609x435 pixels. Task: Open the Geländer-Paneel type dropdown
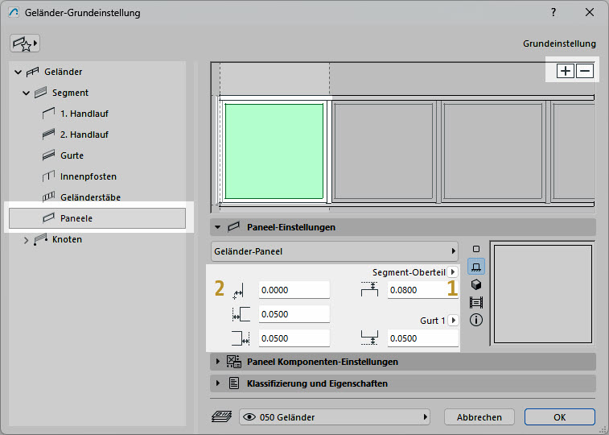[x=334, y=251]
